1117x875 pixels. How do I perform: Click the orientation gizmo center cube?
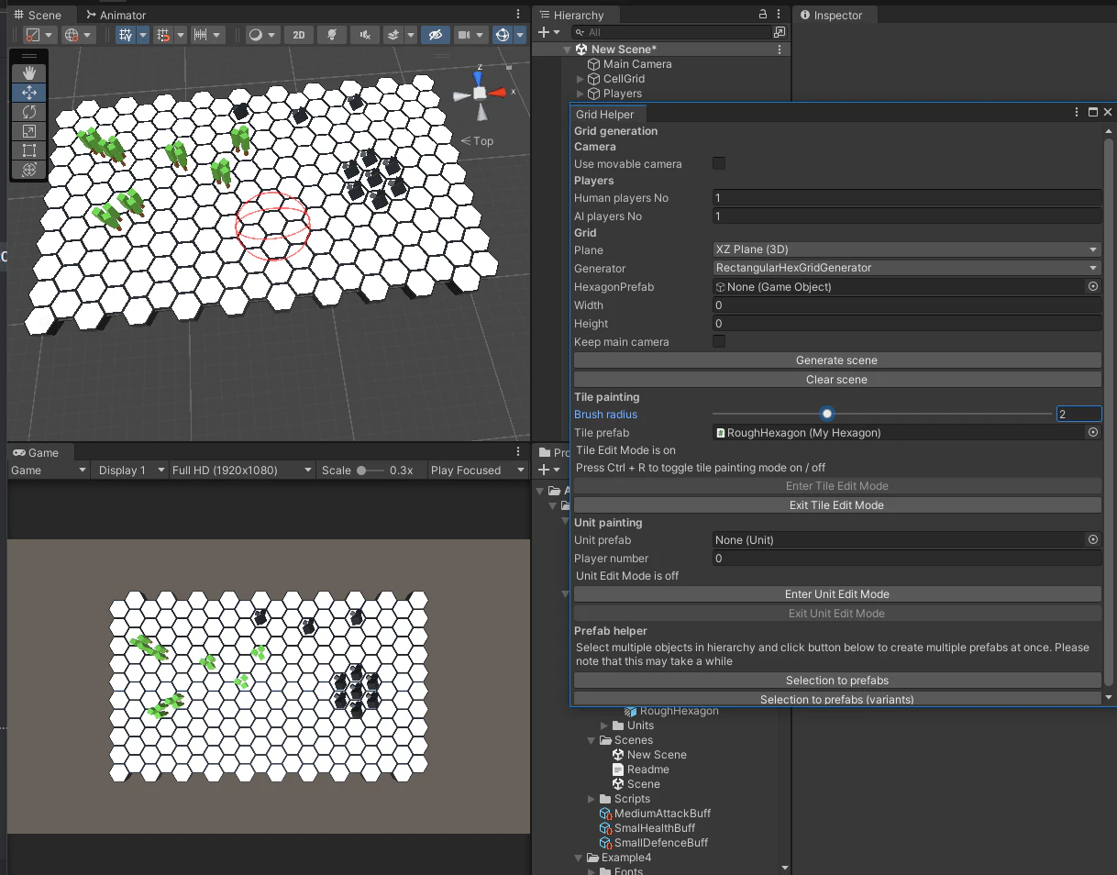click(480, 93)
